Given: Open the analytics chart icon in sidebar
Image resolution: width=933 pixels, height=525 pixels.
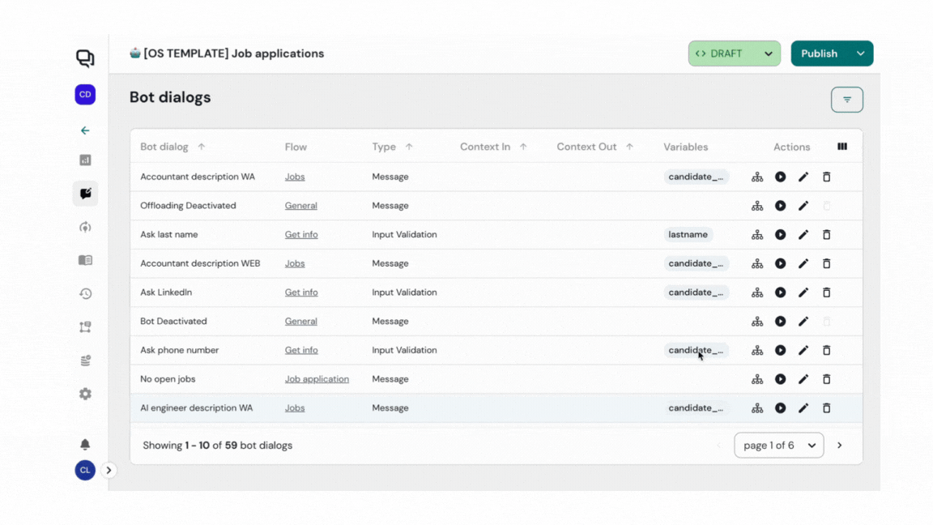Looking at the screenshot, I should (x=85, y=160).
